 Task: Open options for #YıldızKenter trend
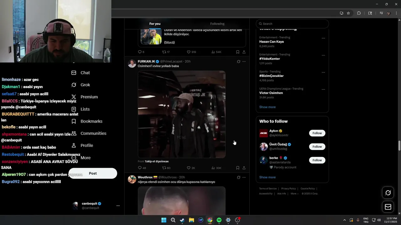[x=323, y=55]
